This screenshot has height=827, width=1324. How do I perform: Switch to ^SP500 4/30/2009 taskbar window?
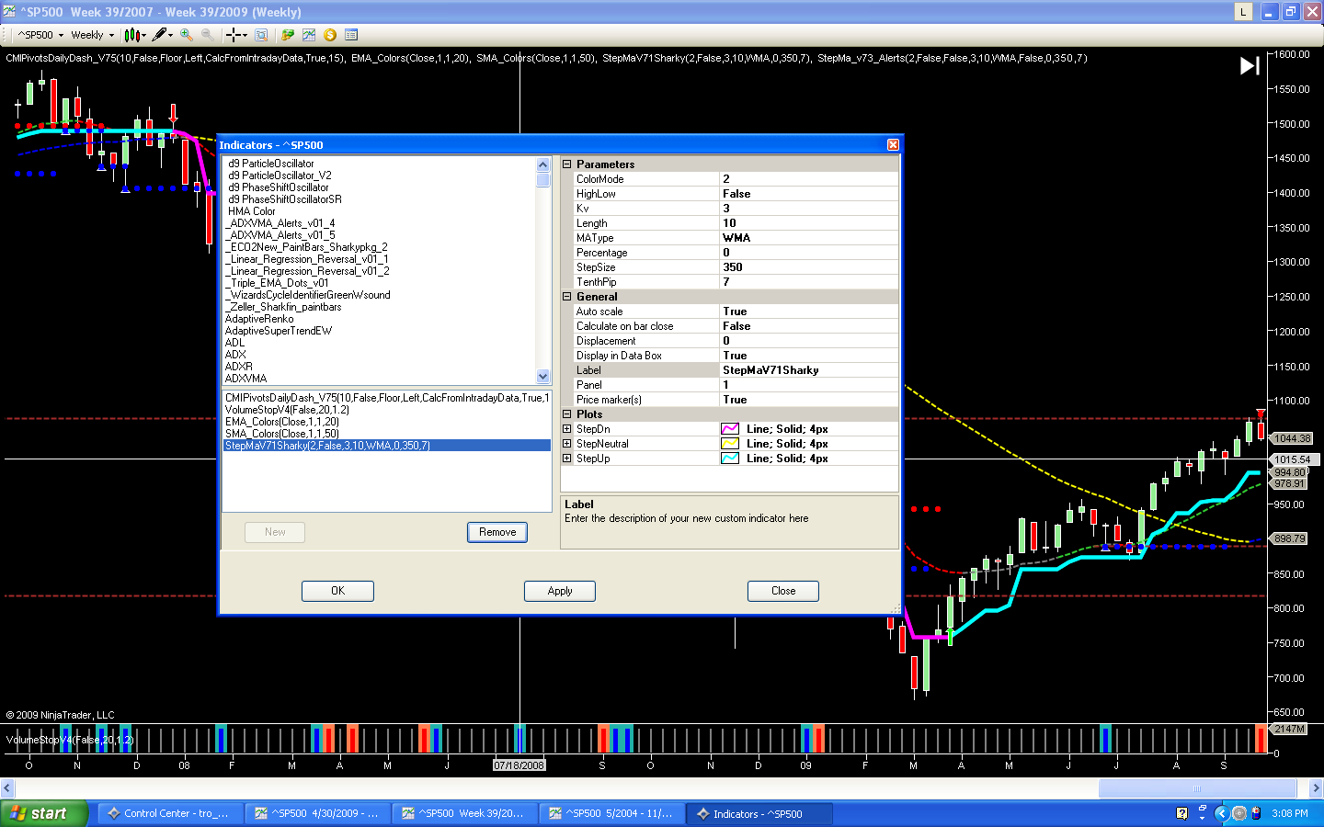click(x=317, y=813)
